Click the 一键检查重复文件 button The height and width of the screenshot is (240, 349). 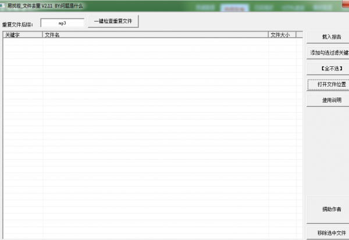pyautogui.click(x=113, y=22)
